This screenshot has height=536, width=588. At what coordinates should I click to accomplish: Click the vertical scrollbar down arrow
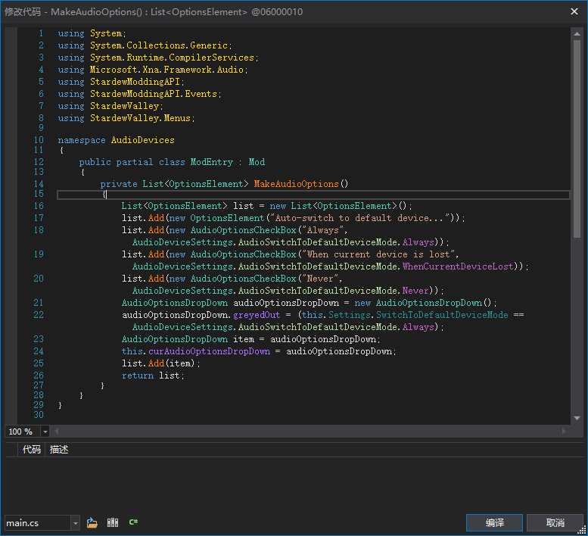pyautogui.click(x=577, y=418)
